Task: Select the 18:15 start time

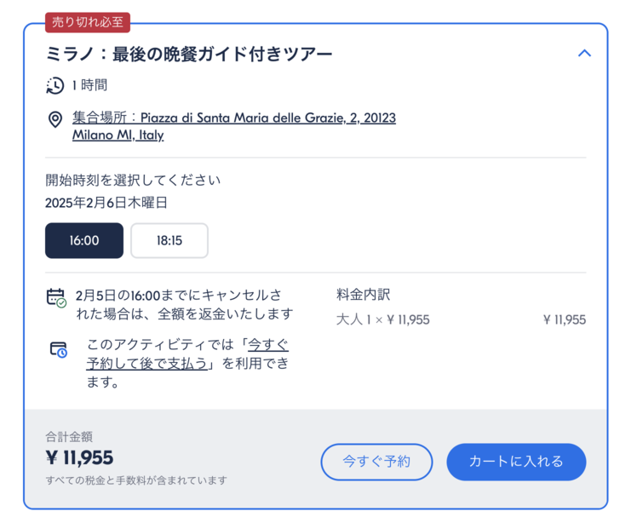Action: tap(169, 240)
